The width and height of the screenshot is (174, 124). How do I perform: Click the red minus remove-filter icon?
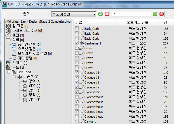pyautogui.click(x=162, y=14)
